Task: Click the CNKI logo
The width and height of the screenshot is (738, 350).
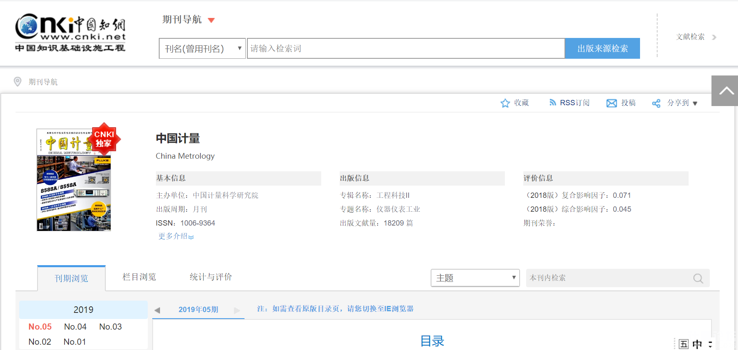Action: (x=70, y=33)
